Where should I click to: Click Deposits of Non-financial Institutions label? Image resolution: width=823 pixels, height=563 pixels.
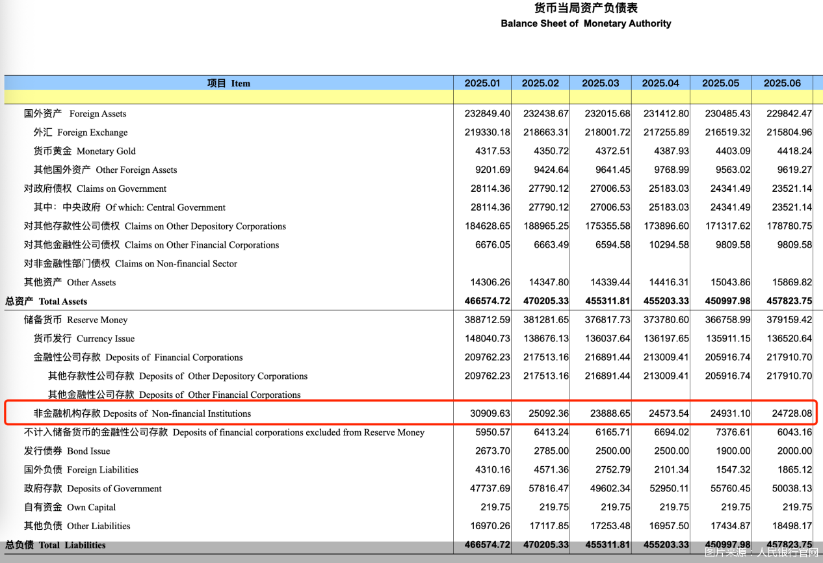click(x=142, y=413)
